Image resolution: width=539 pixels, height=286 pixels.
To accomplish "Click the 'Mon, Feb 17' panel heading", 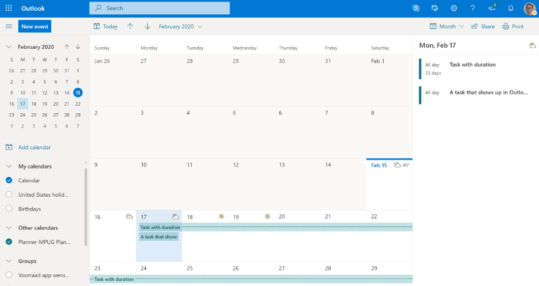I will [x=437, y=45].
